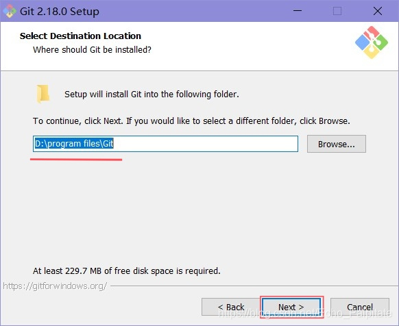
Task: Click the free disk space requirement text
Action: (126, 271)
